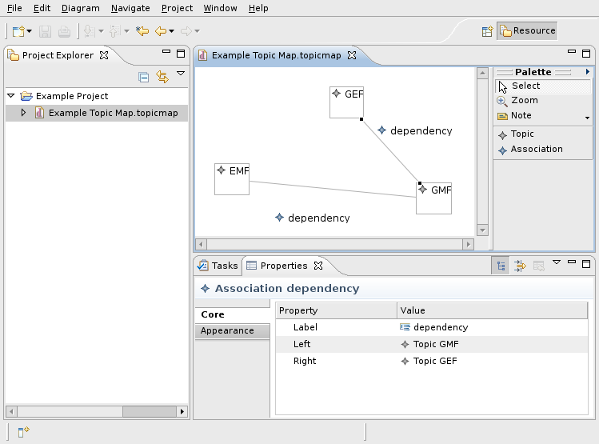Click the diagram vertical scroll up arrow
Viewport: 599px width, 444px height.
pyautogui.click(x=482, y=73)
